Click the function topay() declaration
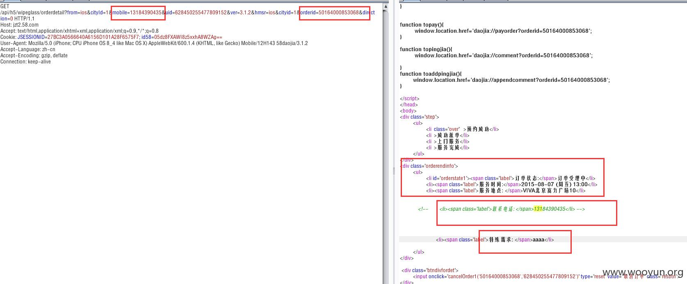The image size is (687, 284). (422, 25)
